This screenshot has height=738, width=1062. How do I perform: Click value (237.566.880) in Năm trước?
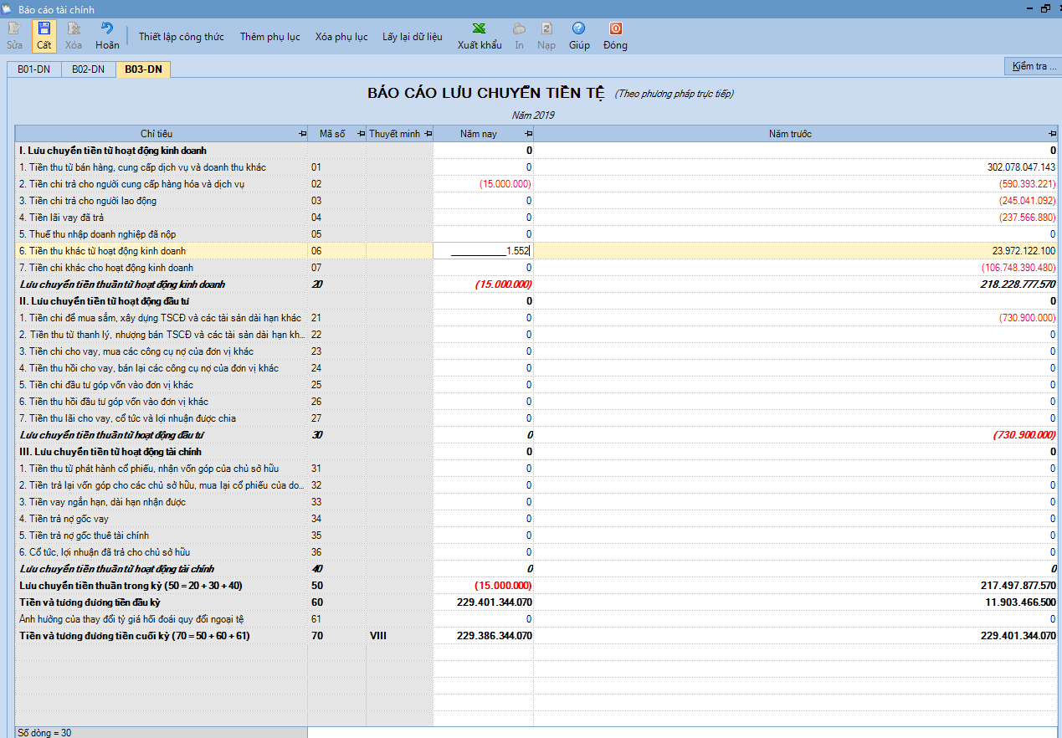[1027, 218]
